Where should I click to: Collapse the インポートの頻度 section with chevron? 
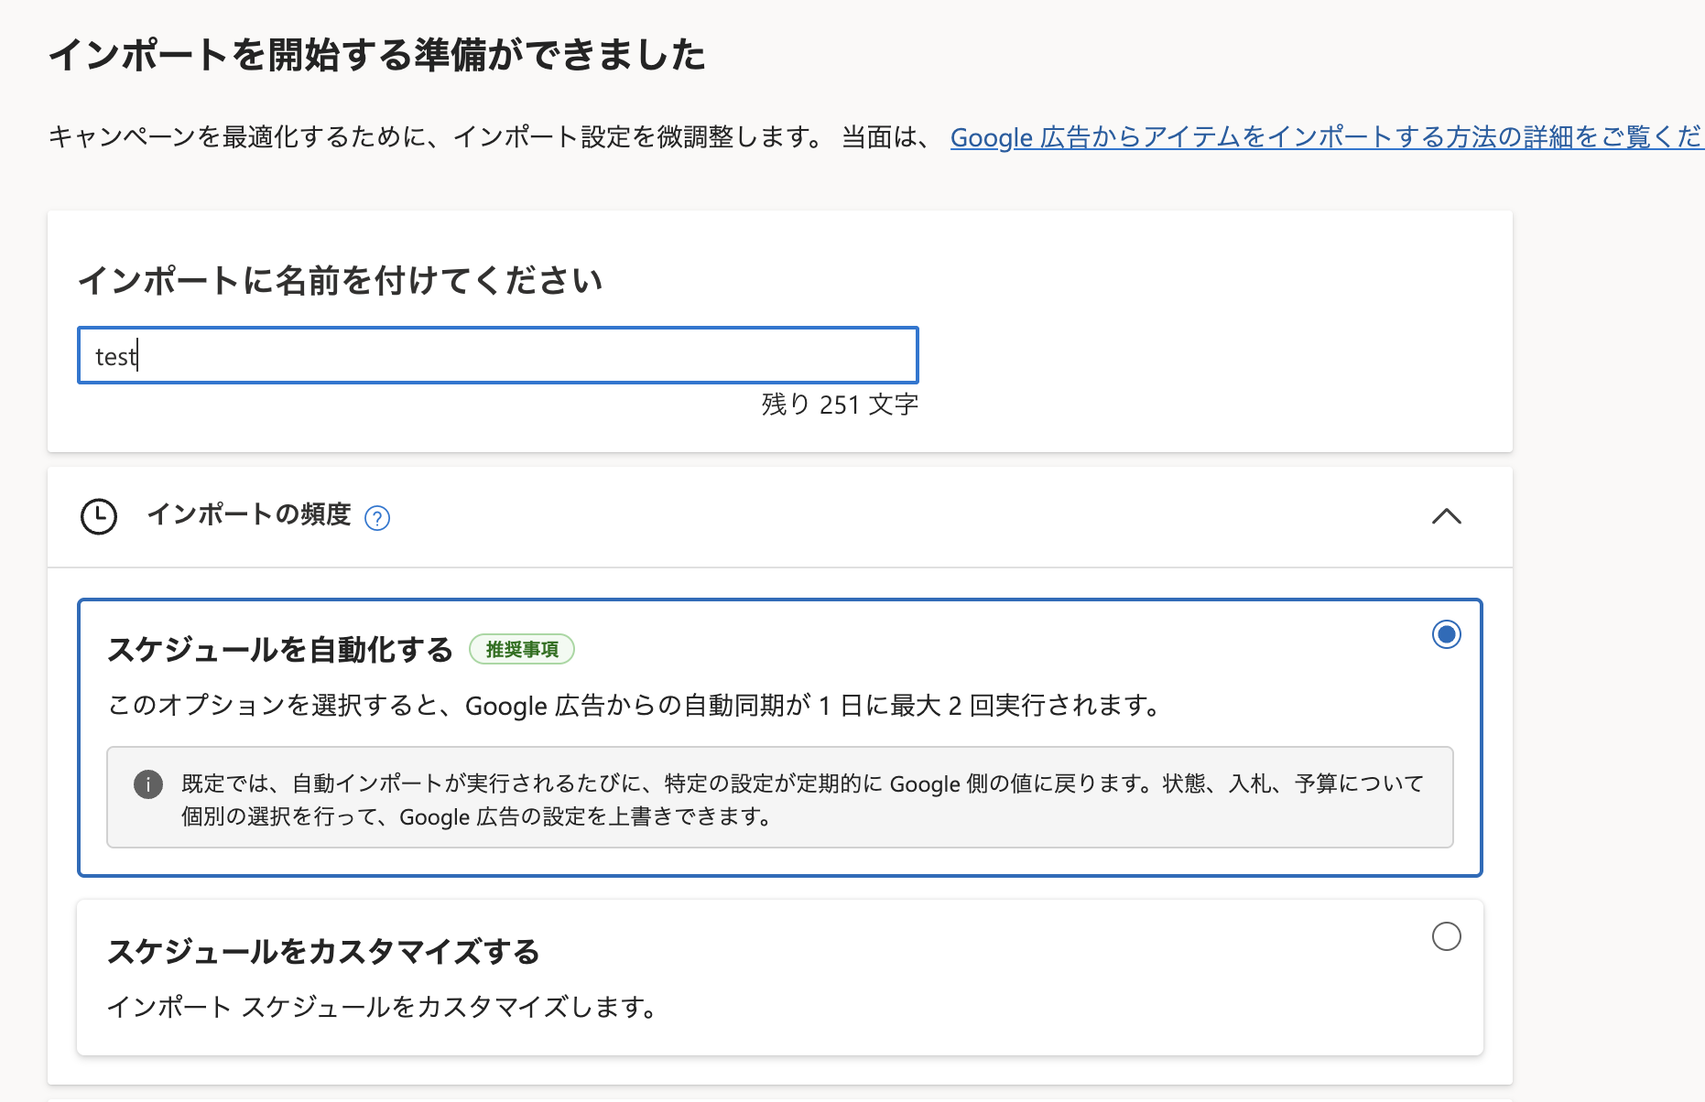(x=1446, y=516)
